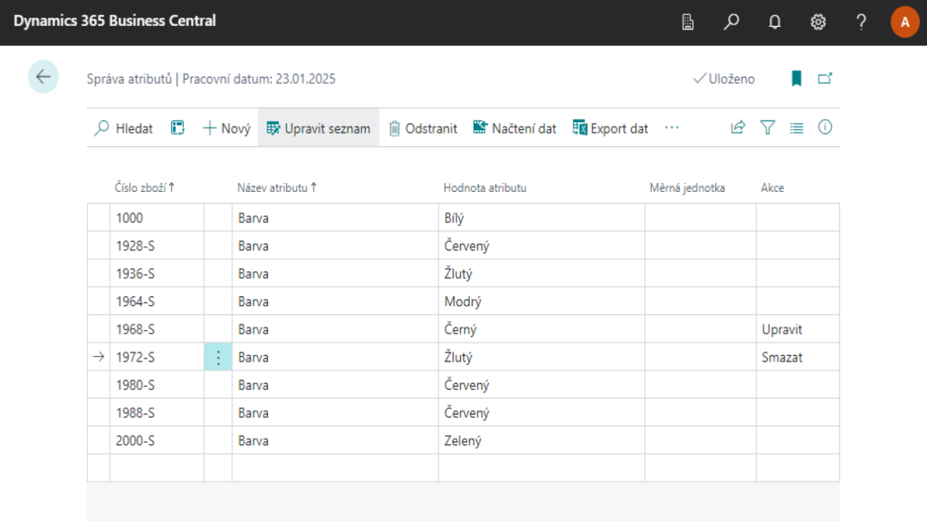The height and width of the screenshot is (521, 927).
Task: Open more options via the ellipsis menu
Action: point(671,128)
